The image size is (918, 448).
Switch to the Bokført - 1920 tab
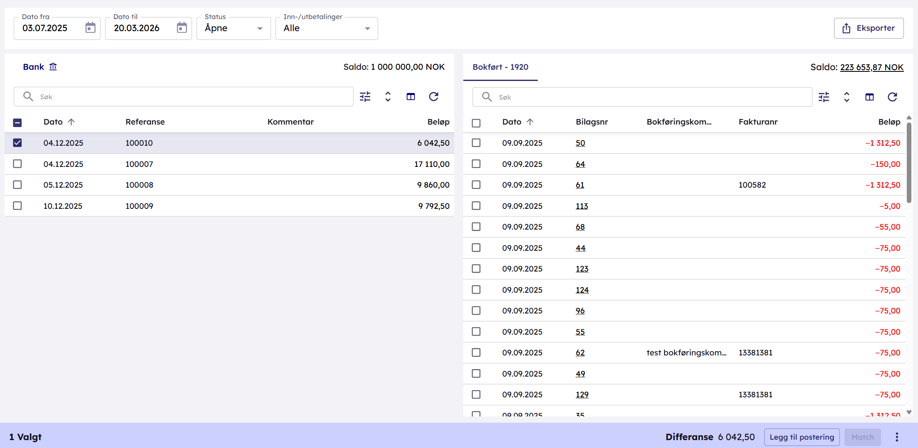(500, 67)
